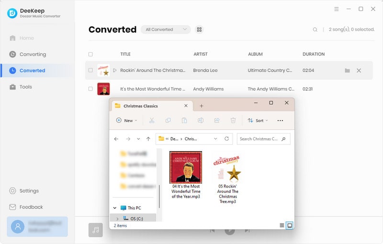This screenshot has width=383, height=244.
Task: Select the 05 Rockin' Around The Christmas Tree file
Action: point(228,178)
